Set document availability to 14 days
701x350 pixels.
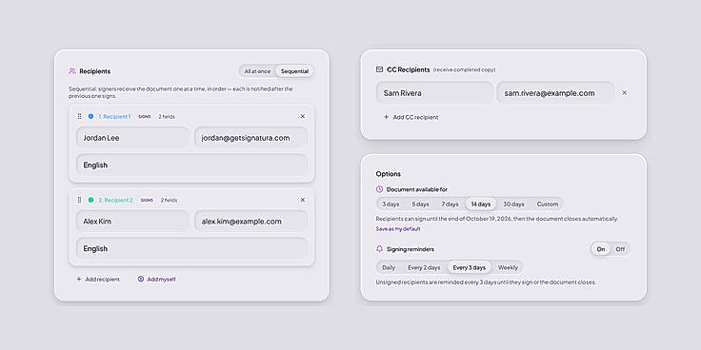click(x=481, y=204)
